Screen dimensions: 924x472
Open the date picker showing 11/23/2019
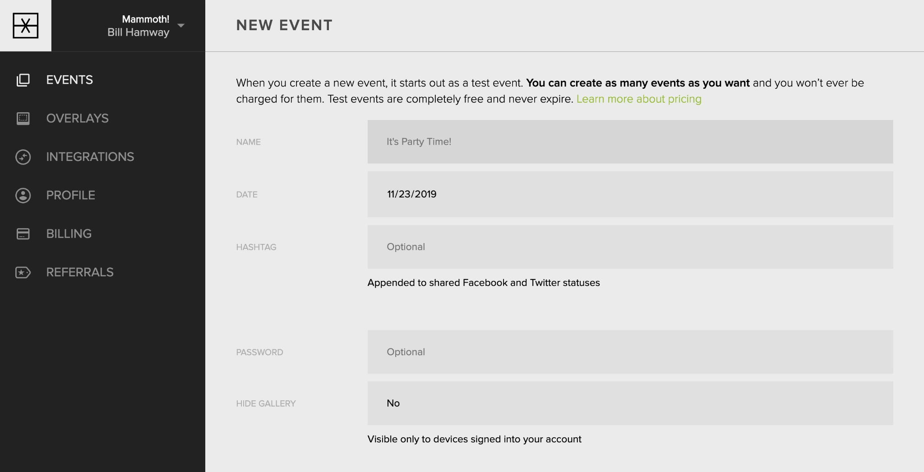[630, 194]
